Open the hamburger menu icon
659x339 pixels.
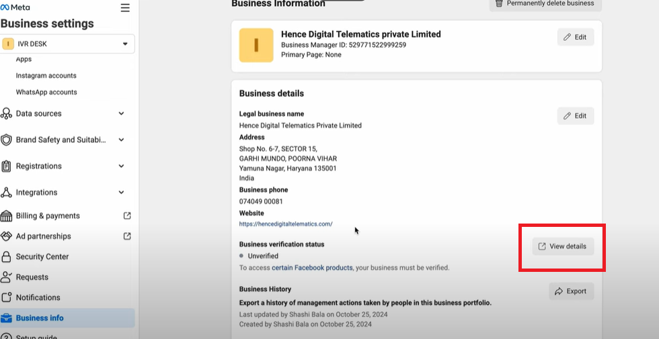[125, 8]
